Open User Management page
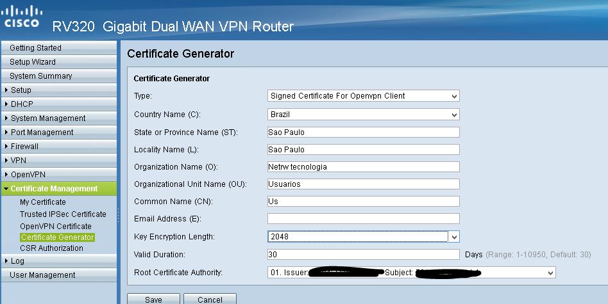The width and height of the screenshot is (608, 304). (x=58, y=275)
